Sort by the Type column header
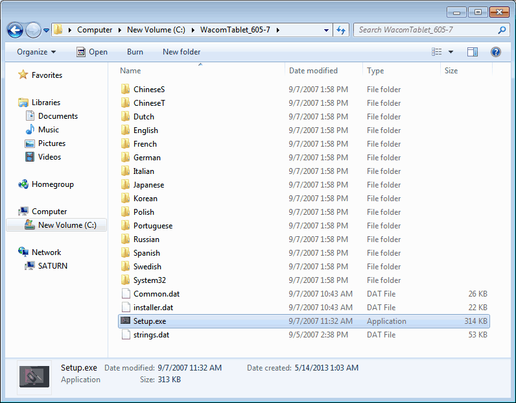Screen dimensions: 516x403 point(401,71)
